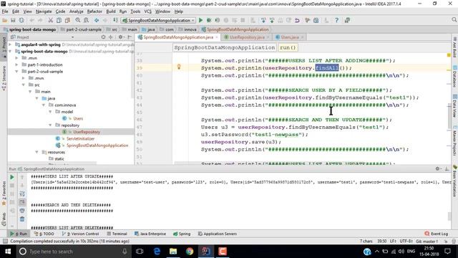
Task: Click the Paste toolbar icon
Action: [67, 21]
